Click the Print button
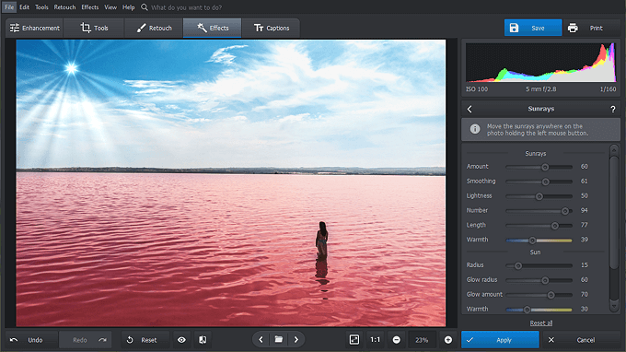Viewport: 626px width, 352px height. 591,28
